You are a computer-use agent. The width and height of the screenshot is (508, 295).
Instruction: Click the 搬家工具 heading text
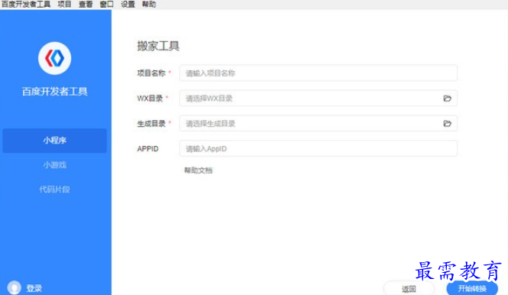tap(158, 46)
